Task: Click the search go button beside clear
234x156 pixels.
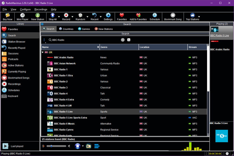Action: (x=129, y=40)
